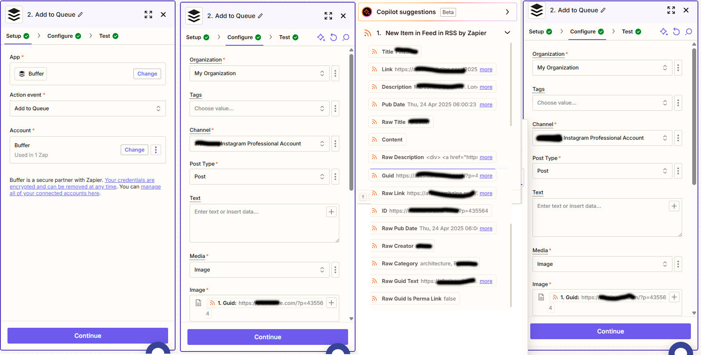This screenshot has width=701, height=355.
Task: Click the fullscreen arrows icon in the second panel
Action: tap(328, 16)
